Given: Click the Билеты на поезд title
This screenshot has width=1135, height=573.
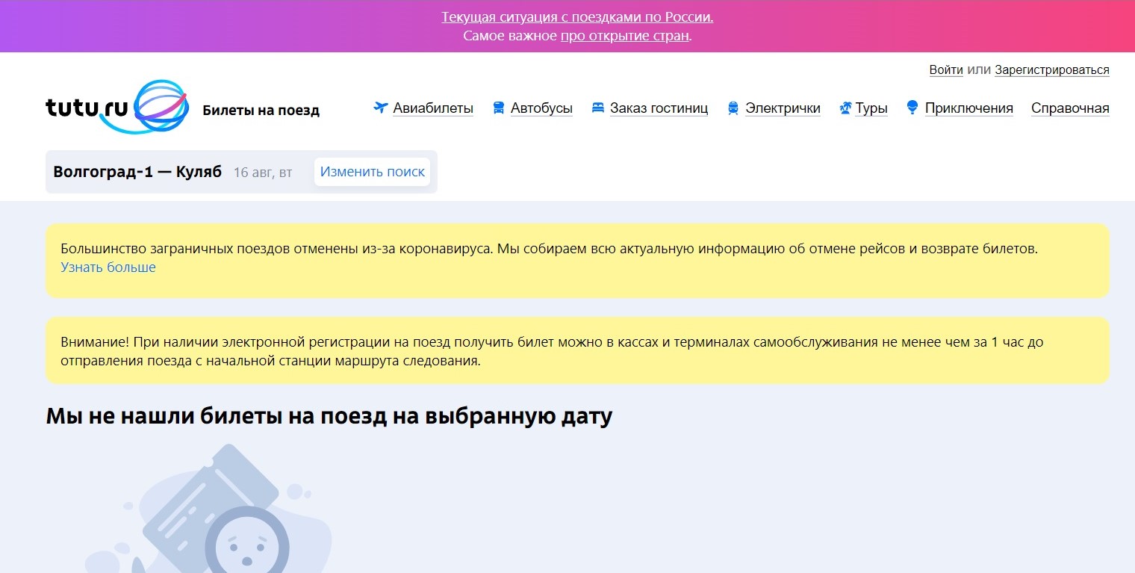Looking at the screenshot, I should coord(261,111).
